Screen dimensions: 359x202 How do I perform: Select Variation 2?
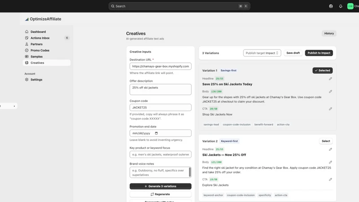[x=326, y=141]
